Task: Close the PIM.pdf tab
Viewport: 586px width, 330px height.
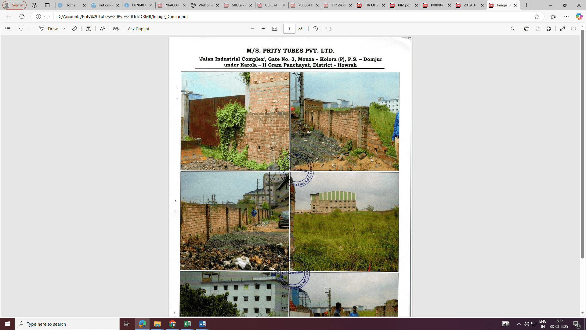Action: coord(416,5)
